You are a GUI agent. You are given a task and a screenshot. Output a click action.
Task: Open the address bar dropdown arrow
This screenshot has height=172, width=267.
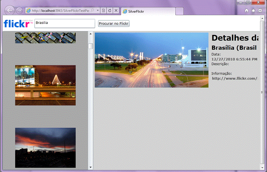tap(98, 11)
